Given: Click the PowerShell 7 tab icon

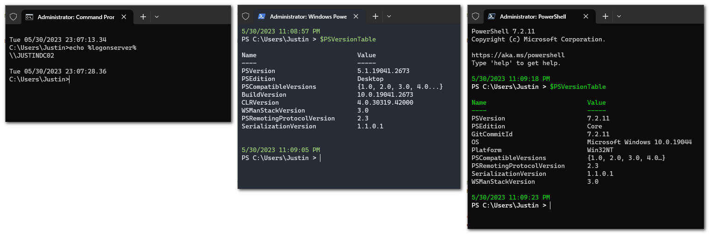Looking at the screenshot, I should point(492,16).
